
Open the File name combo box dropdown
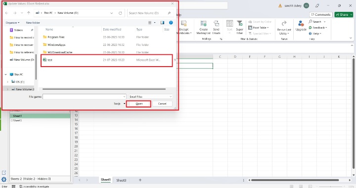(124, 97)
